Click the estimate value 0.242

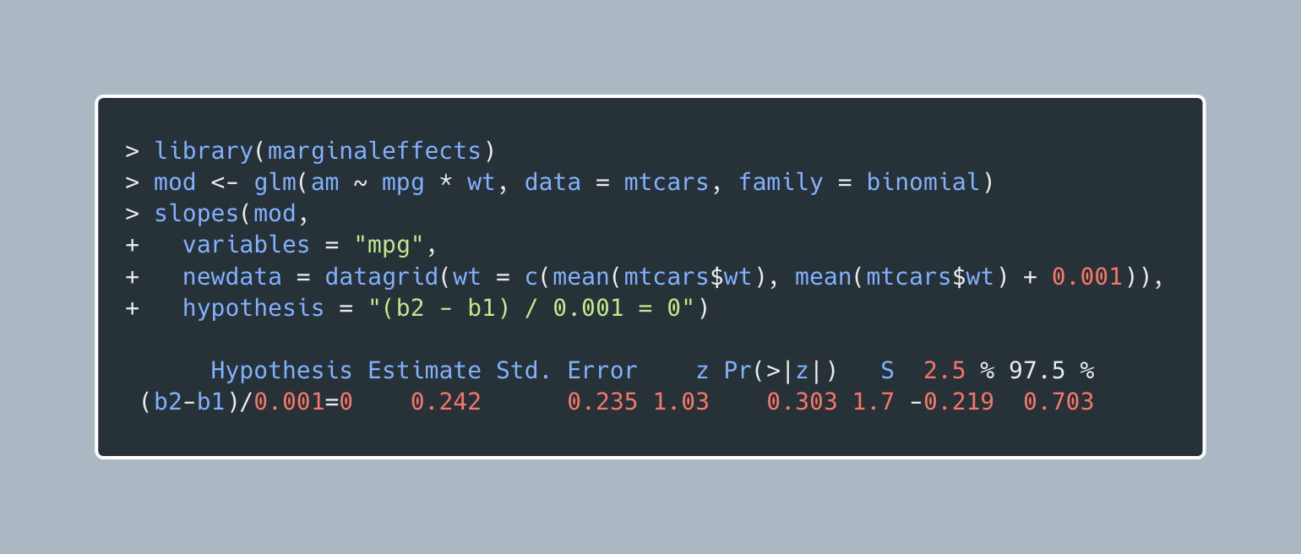[446, 402]
